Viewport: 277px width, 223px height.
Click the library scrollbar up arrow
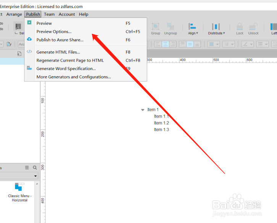[37, 184]
